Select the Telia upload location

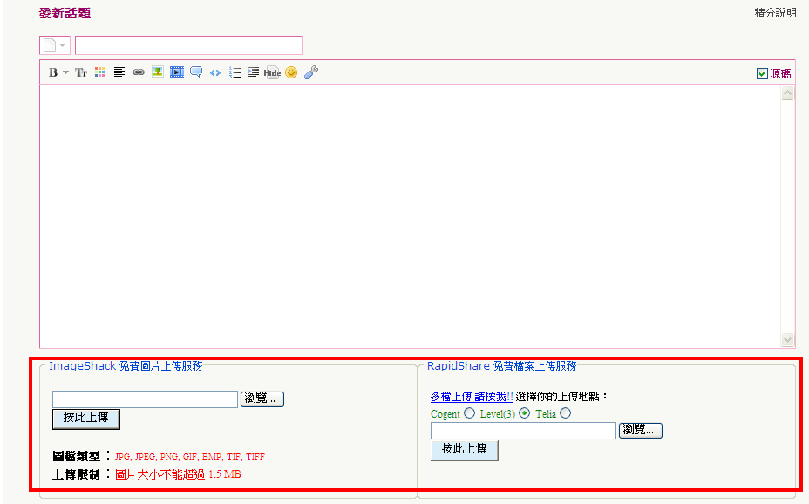point(566,413)
